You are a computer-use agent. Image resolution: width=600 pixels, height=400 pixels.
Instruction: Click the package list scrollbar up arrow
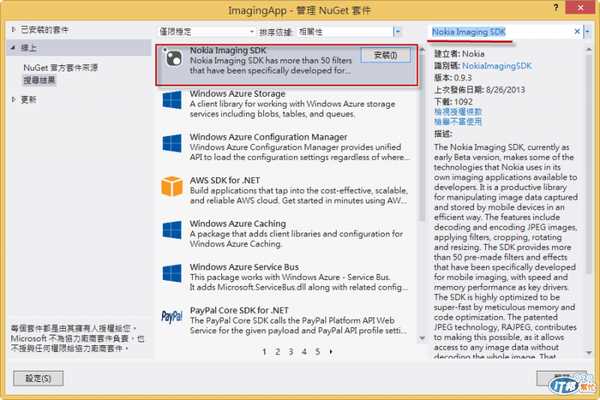tap(422, 50)
